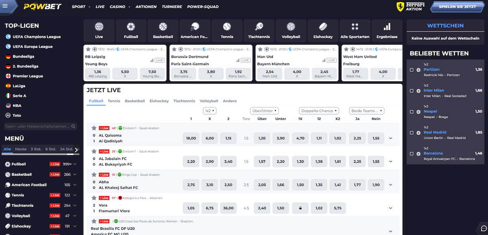Click the locked 1X odds in Vora row
The image size is (488, 235).
point(300,208)
